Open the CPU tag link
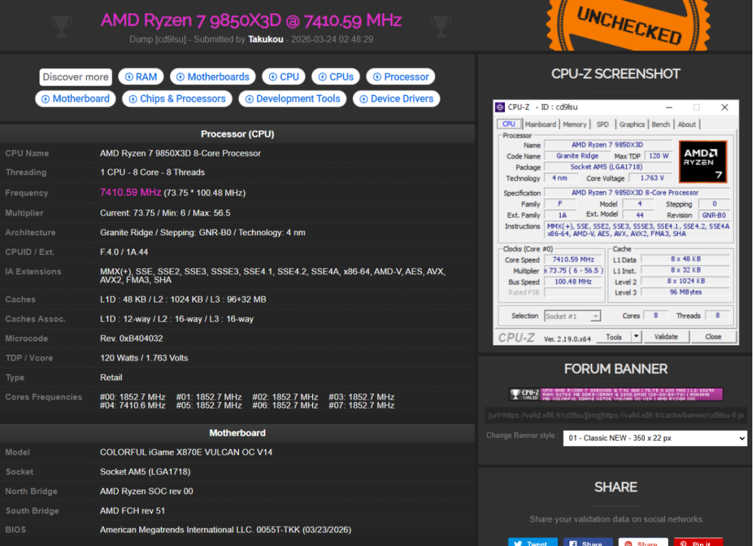This screenshot has height=546, width=753. (x=284, y=77)
